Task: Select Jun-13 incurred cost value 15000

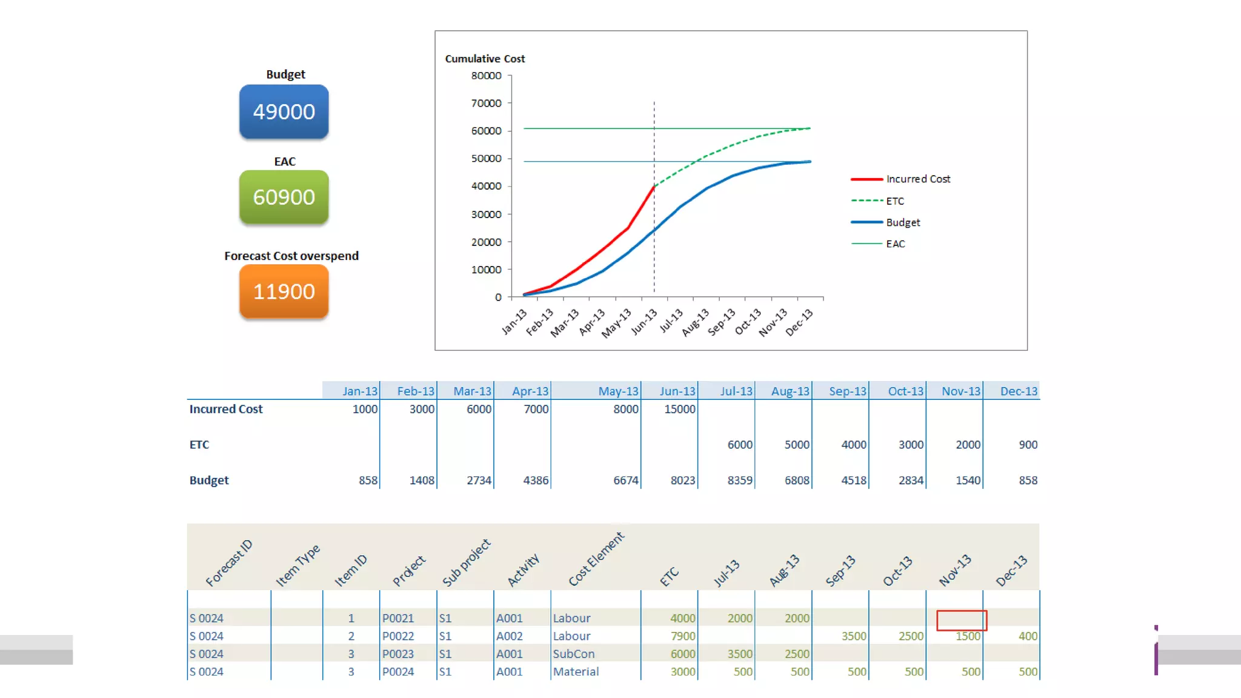Action: [679, 409]
